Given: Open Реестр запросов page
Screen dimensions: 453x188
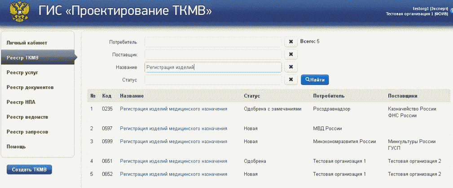Looking at the screenshot, I should pos(27,132).
